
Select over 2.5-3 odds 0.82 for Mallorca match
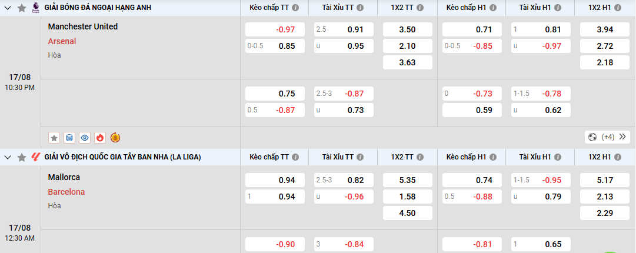click(x=344, y=180)
